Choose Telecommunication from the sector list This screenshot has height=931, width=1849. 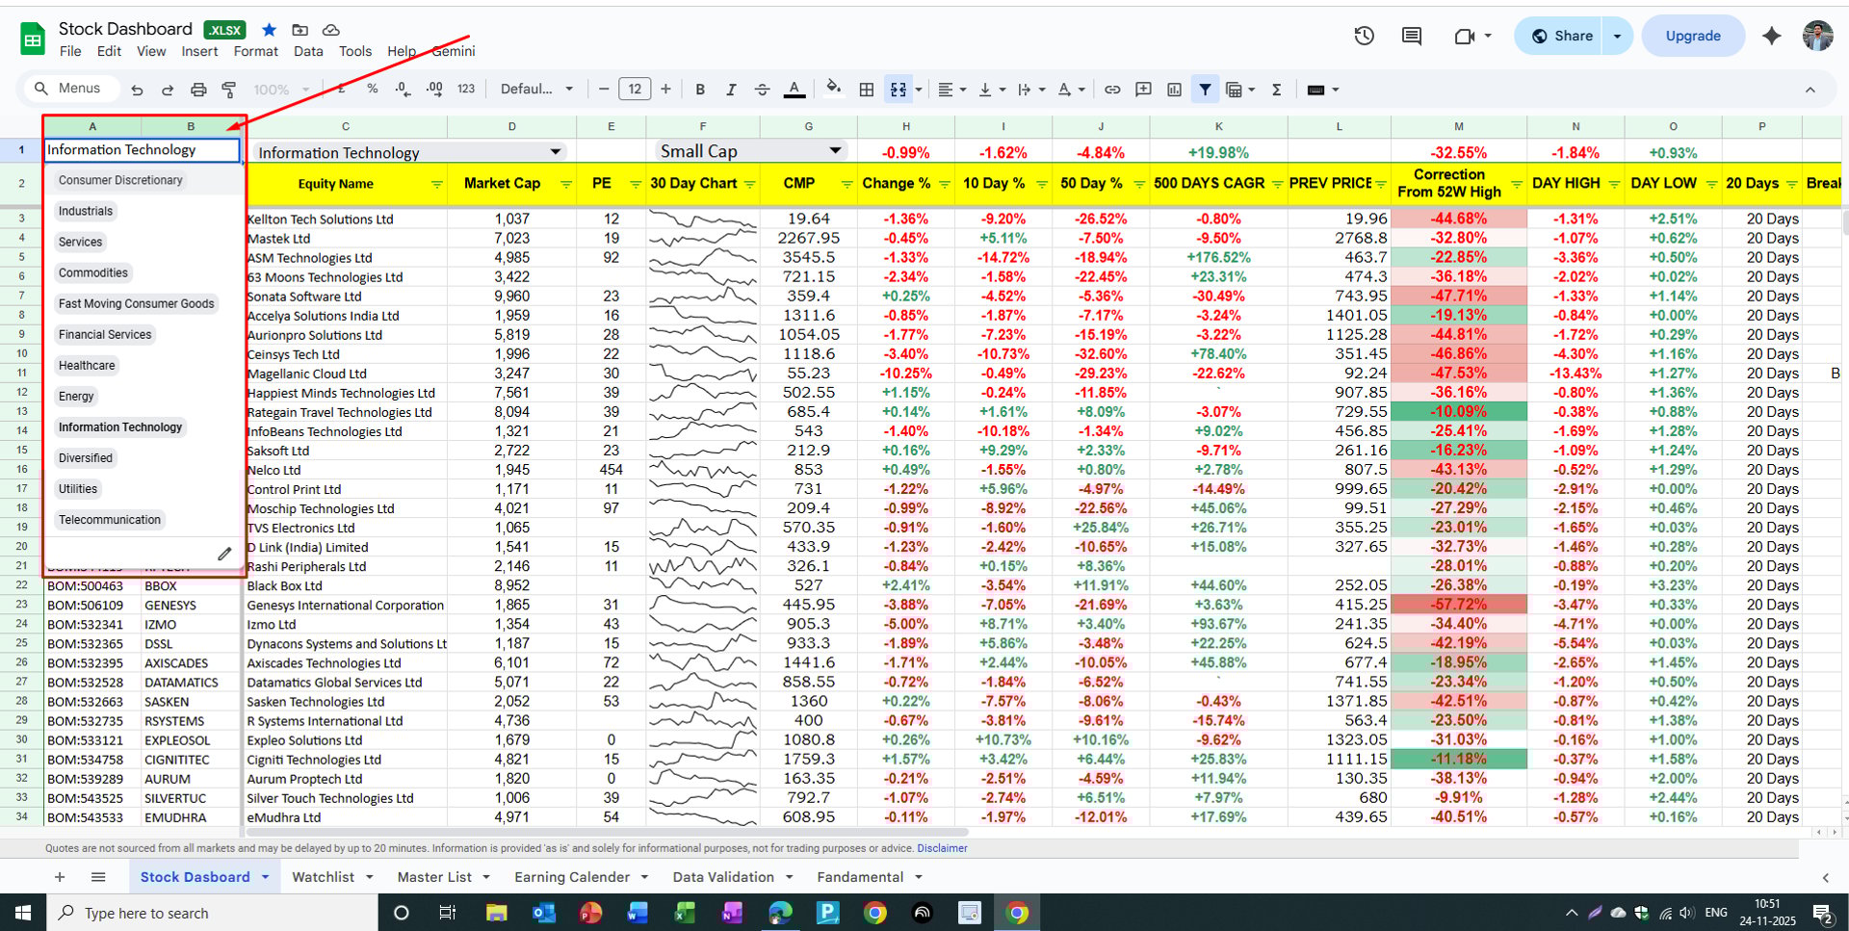coord(110,519)
